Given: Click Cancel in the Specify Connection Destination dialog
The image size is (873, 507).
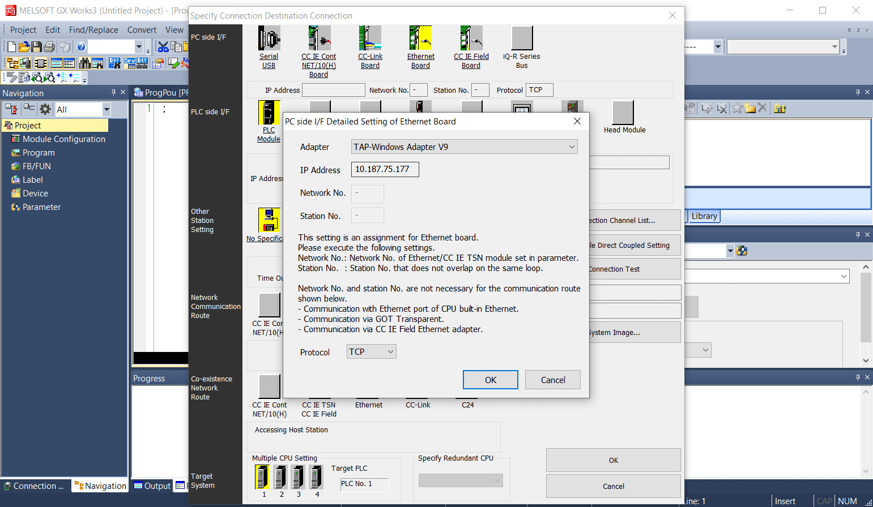Looking at the screenshot, I should [614, 486].
